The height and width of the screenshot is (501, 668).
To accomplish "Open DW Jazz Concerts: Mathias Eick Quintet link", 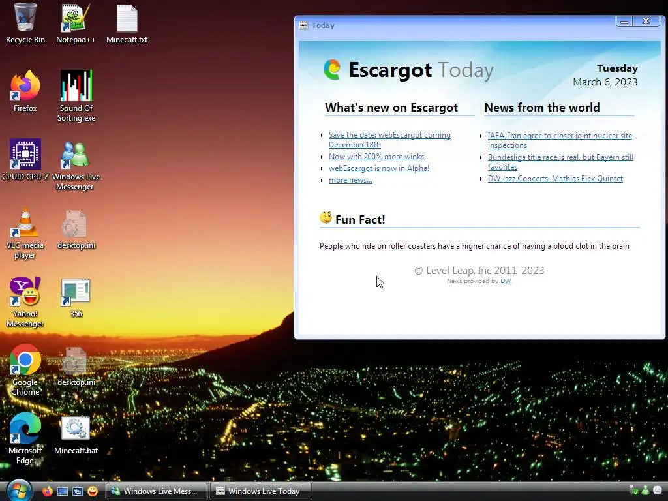I will (555, 179).
